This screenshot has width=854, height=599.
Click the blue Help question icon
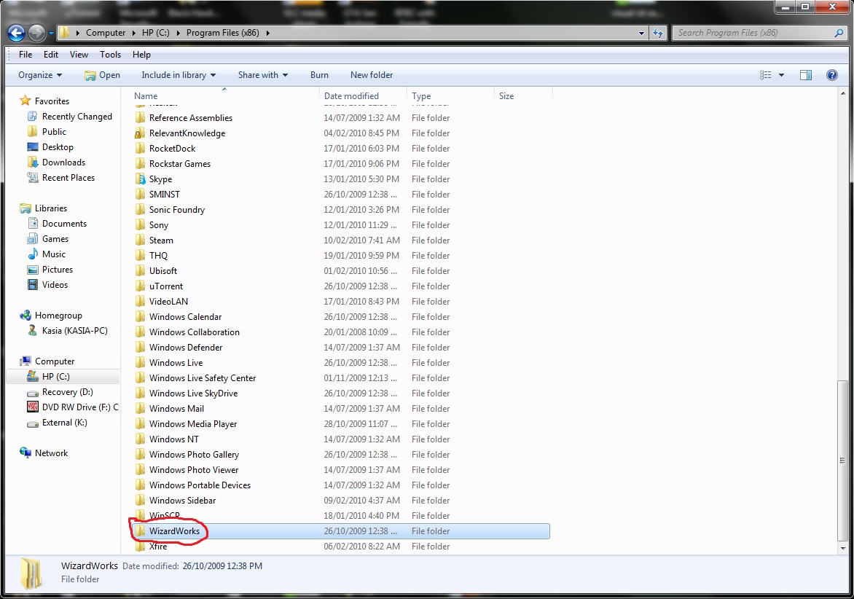(831, 75)
